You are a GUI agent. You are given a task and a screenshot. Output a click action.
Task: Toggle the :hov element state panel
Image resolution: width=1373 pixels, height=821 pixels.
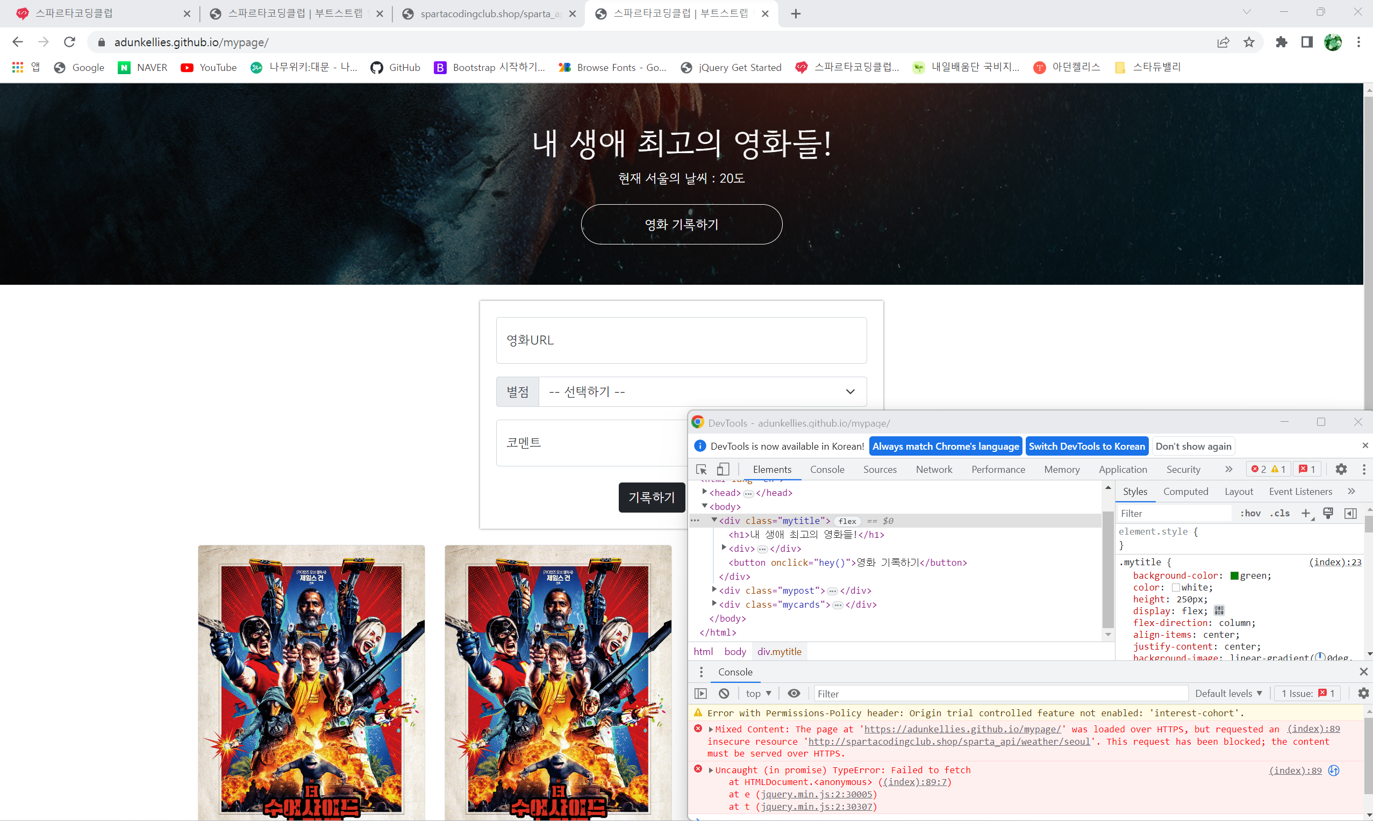[x=1250, y=514]
